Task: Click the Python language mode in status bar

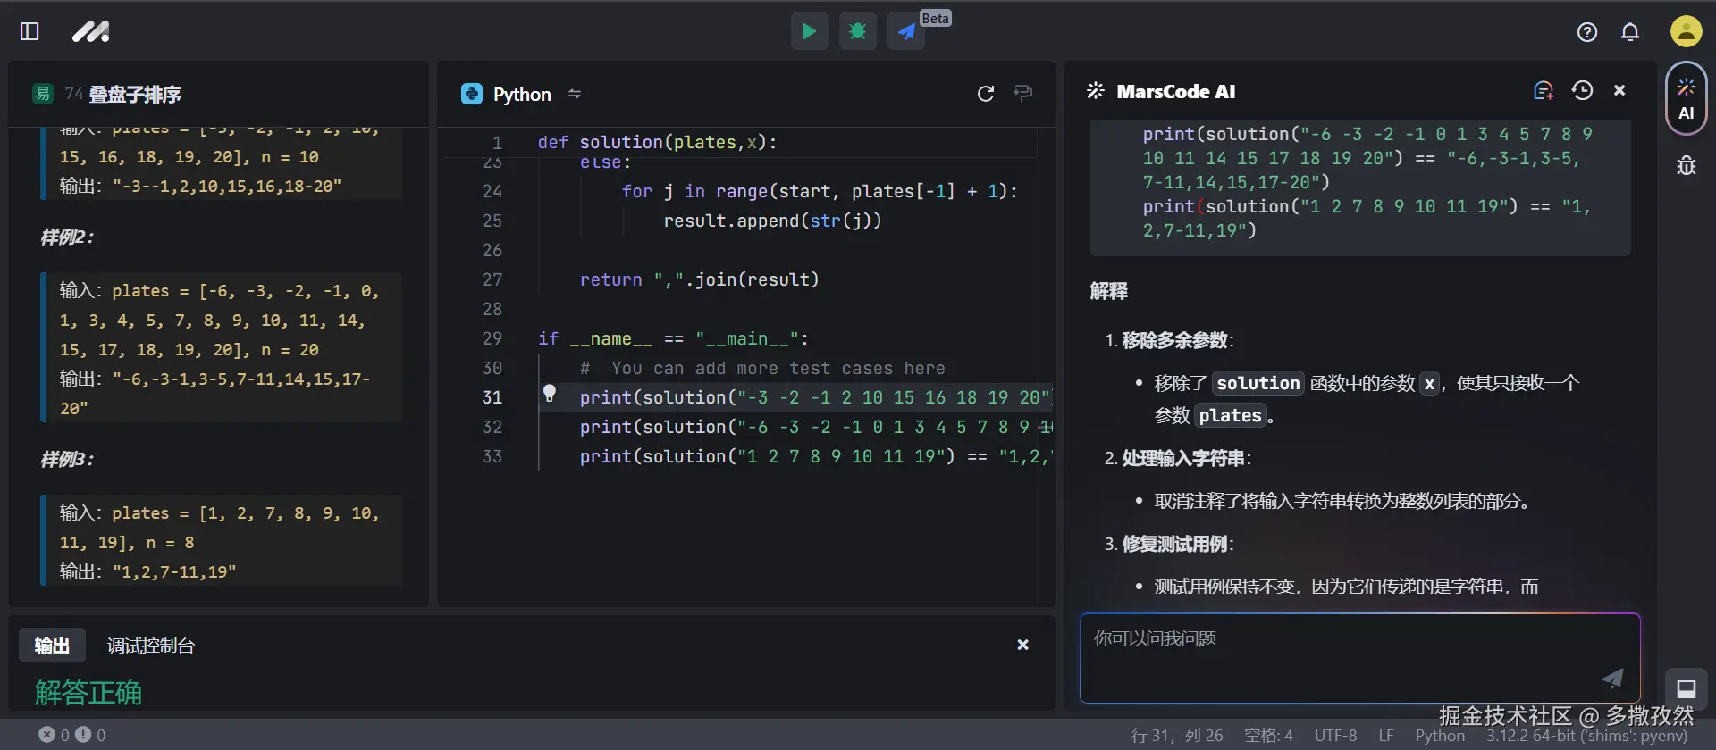Action: 1440,736
